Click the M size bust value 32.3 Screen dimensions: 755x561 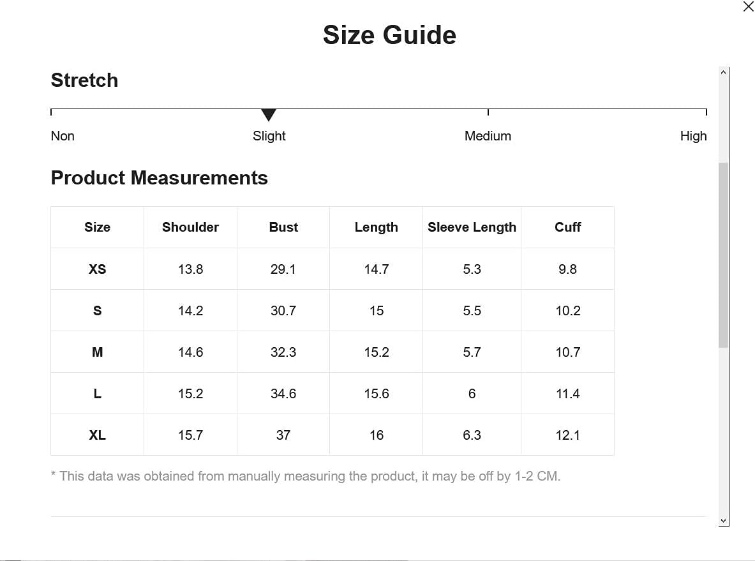[283, 352]
